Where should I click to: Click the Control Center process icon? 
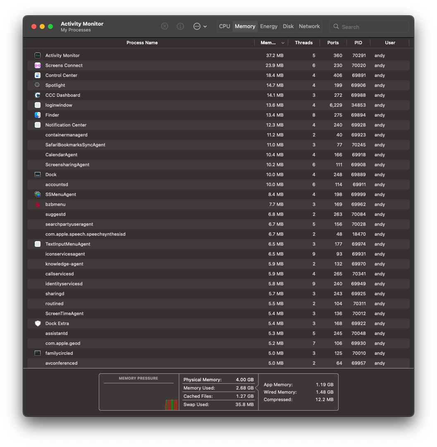38,75
